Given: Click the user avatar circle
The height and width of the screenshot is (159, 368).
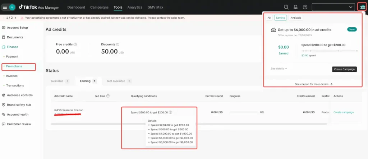Looking at the screenshot, I should [x=12, y=7].
